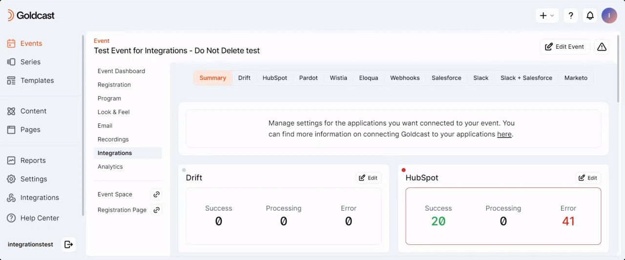Follow the 'here' documentation link
625x260 pixels.
(504, 134)
